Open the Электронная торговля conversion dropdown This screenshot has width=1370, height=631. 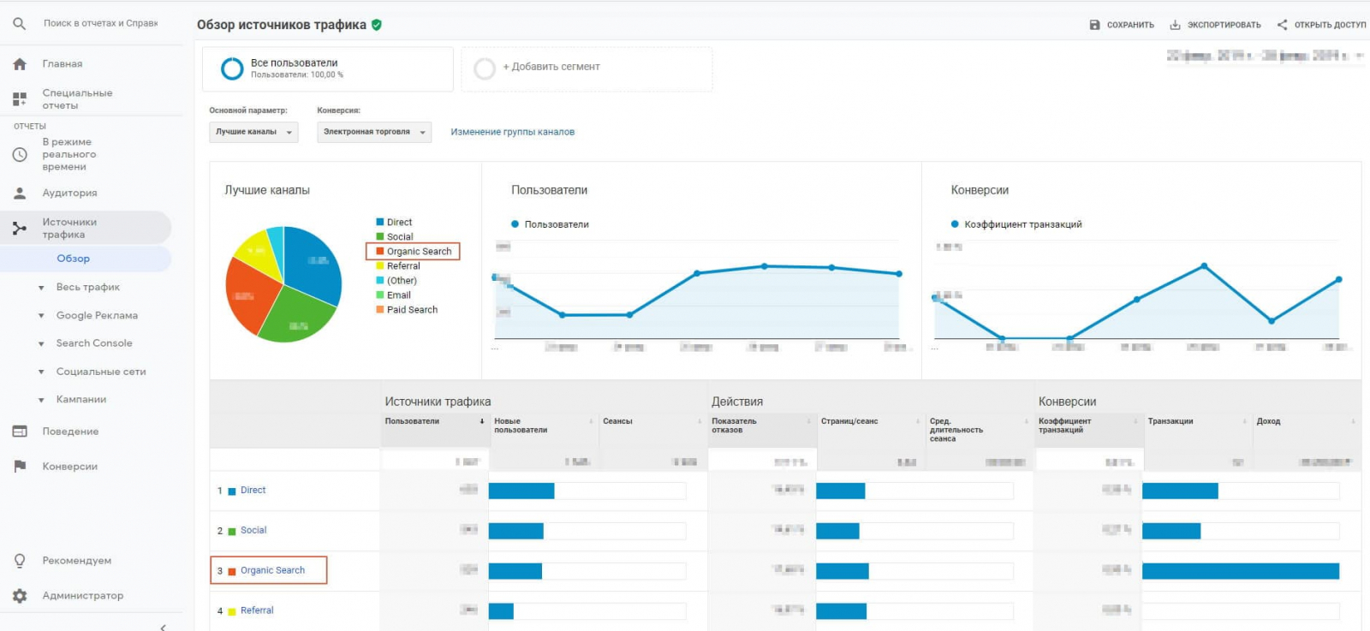click(x=373, y=132)
